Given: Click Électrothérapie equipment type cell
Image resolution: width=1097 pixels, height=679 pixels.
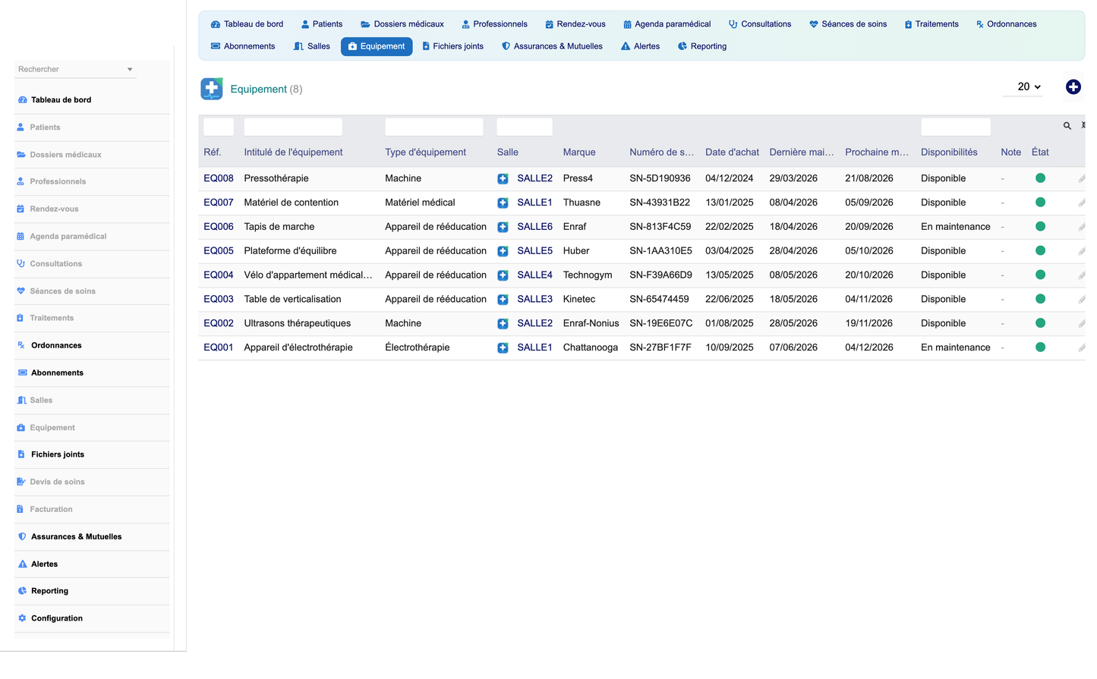Looking at the screenshot, I should pos(417,348).
